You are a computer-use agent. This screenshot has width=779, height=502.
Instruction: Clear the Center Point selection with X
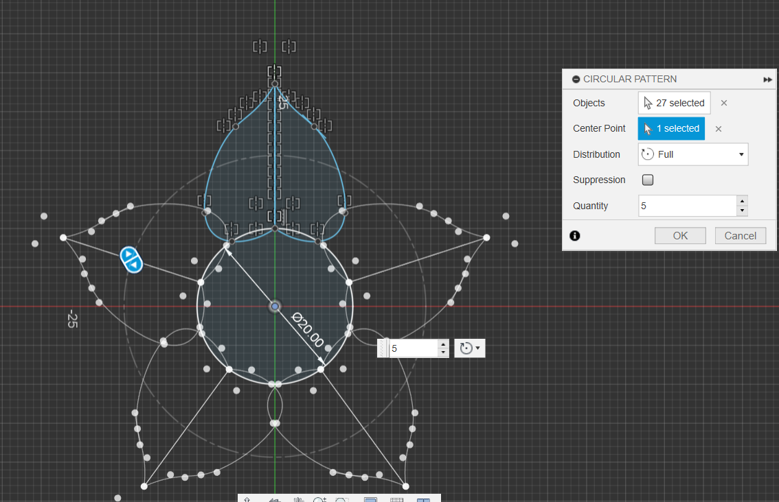(x=718, y=129)
